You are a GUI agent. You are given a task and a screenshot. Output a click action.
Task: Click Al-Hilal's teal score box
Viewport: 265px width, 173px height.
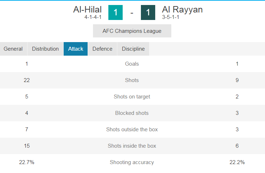(x=116, y=12)
